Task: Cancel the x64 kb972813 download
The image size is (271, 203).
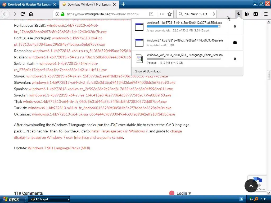Action: click(x=235, y=26)
